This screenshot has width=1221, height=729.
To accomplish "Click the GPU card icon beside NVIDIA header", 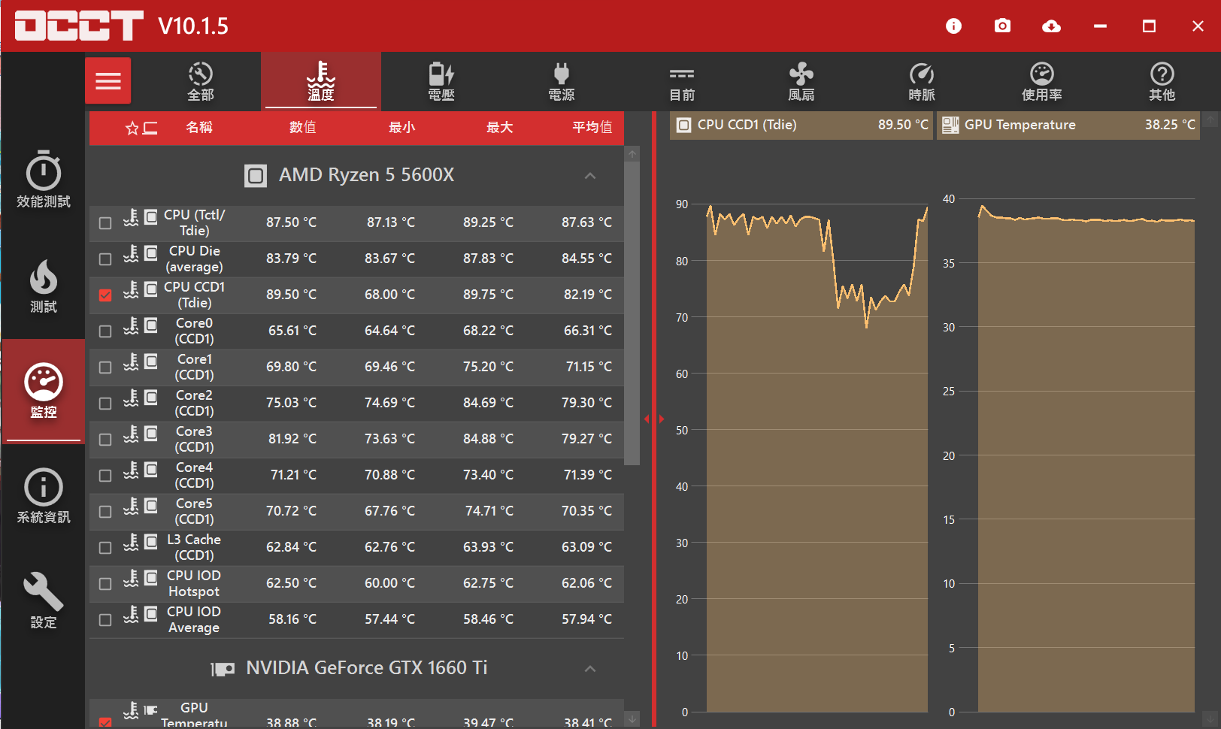I will click(x=223, y=669).
